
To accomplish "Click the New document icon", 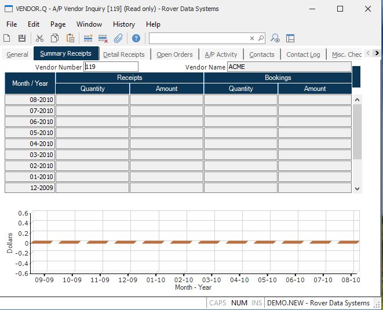I will coord(7,38).
